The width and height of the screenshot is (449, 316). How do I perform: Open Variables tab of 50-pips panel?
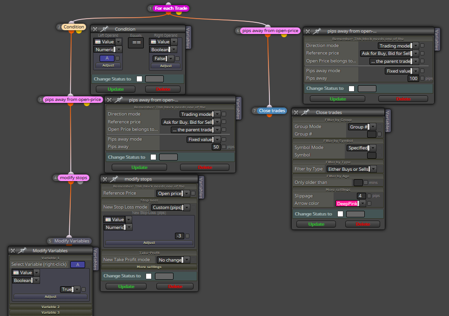coord(238,108)
